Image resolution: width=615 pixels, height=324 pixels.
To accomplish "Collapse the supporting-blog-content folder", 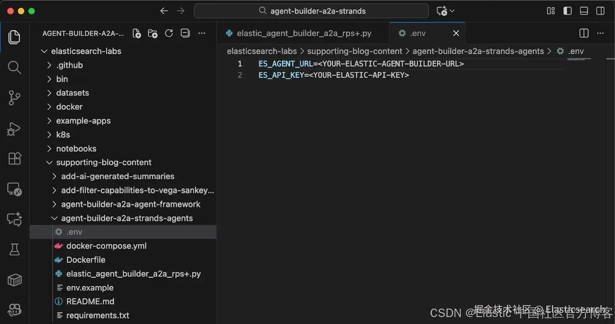I will point(103,163).
